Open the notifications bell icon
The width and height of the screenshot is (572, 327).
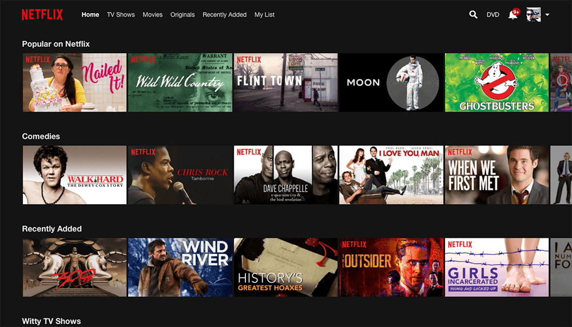point(513,15)
